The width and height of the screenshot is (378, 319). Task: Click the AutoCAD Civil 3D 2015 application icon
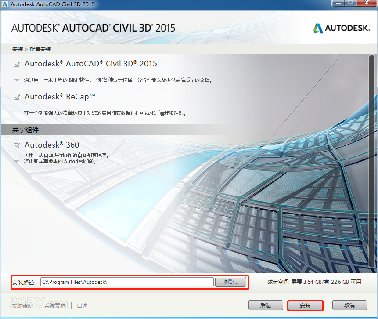point(5,4)
